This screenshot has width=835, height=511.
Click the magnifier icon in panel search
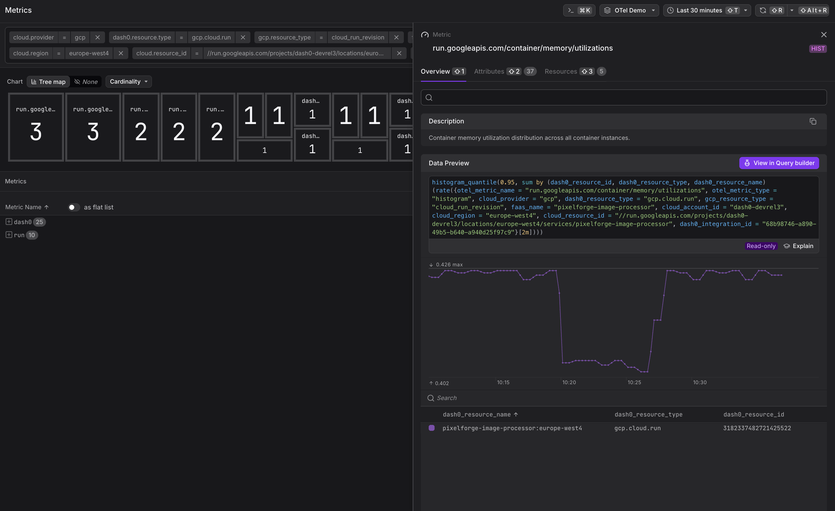pyautogui.click(x=429, y=98)
